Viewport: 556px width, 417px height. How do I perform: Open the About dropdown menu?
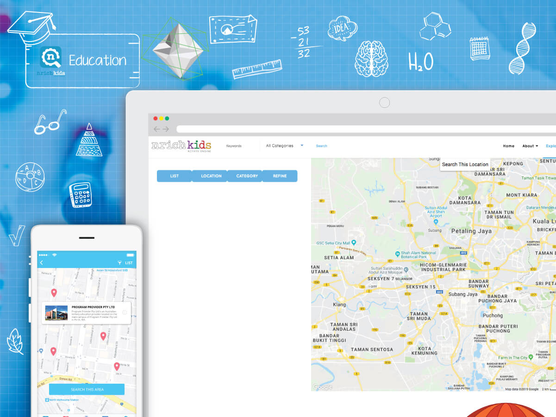click(530, 146)
